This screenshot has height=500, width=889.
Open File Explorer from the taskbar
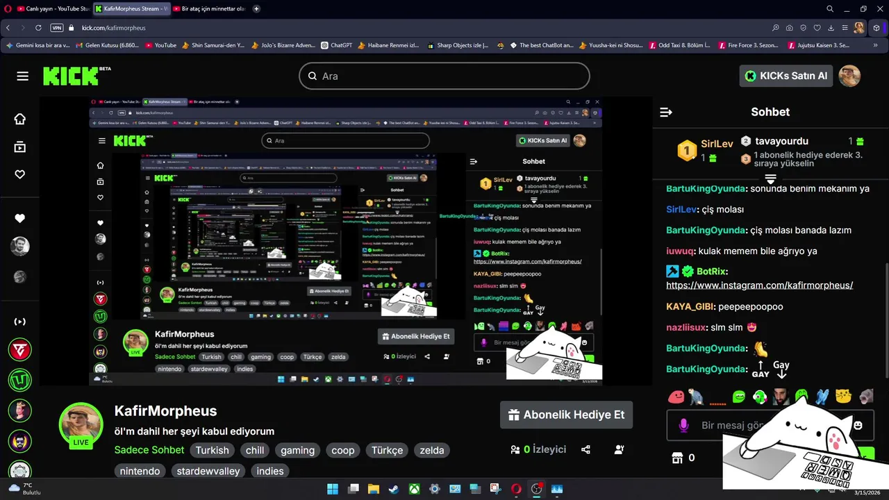click(x=373, y=489)
